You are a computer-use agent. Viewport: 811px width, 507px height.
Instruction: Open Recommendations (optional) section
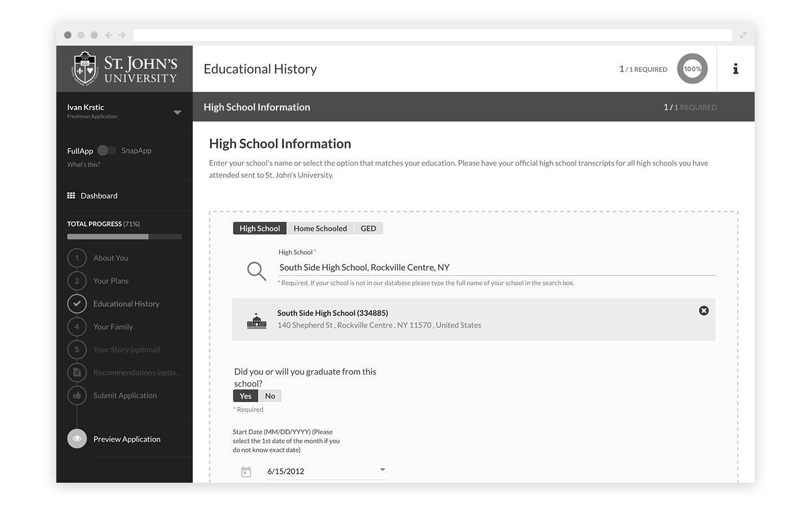137,372
